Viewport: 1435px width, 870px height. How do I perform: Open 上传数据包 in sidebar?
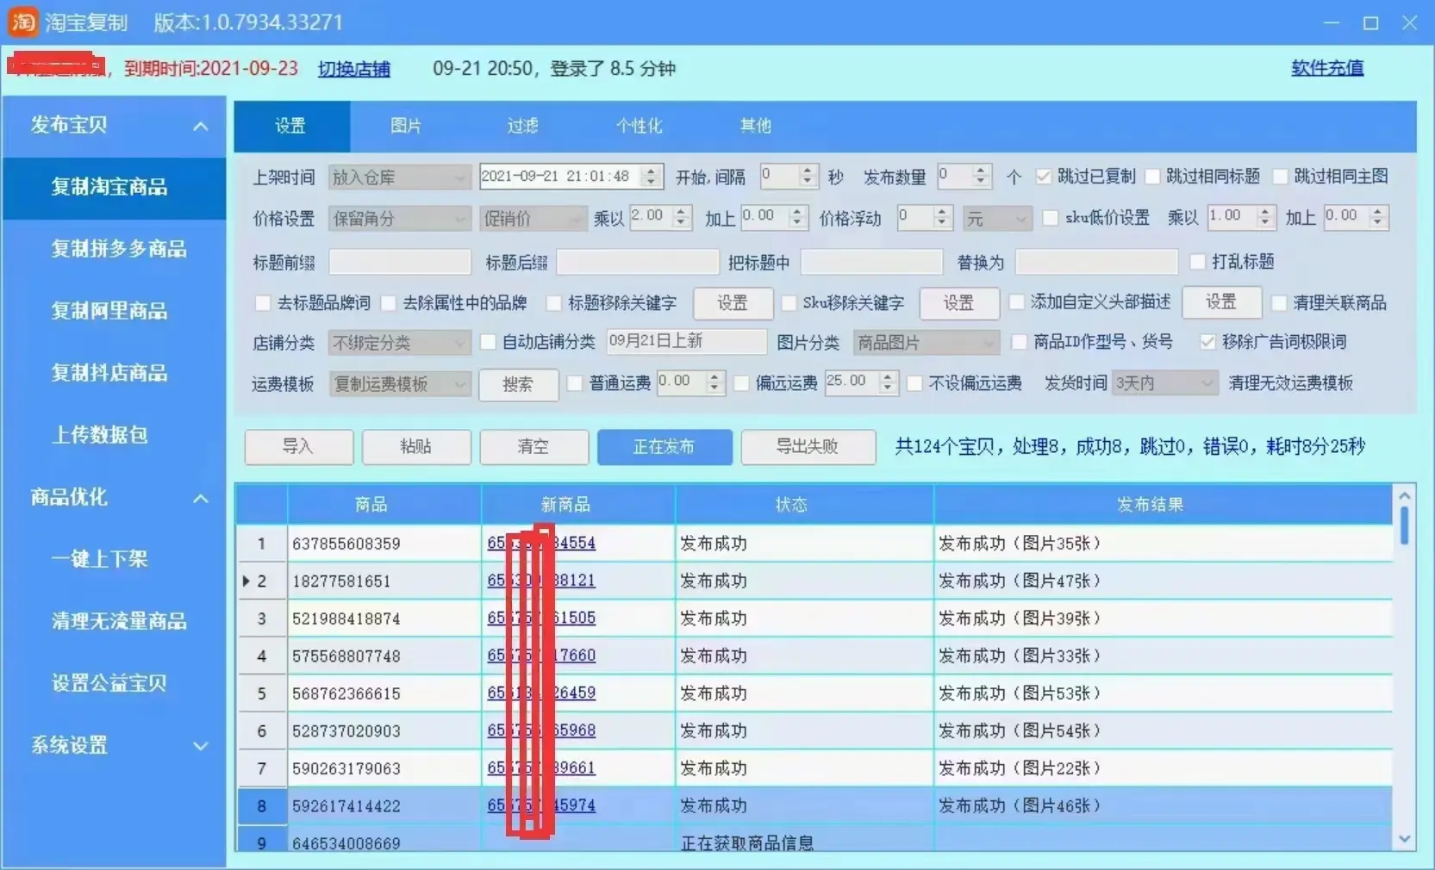[x=100, y=435]
